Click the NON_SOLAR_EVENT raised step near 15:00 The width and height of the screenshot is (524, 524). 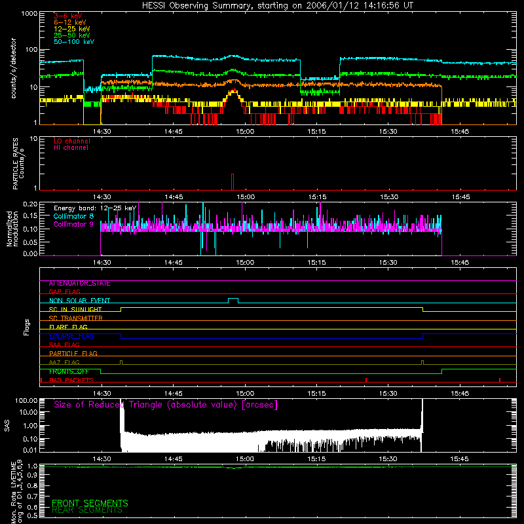click(x=233, y=300)
